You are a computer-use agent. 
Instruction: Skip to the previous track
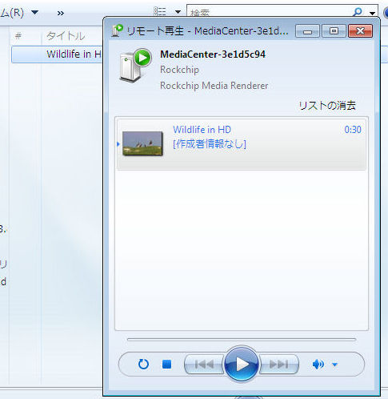coord(204,364)
